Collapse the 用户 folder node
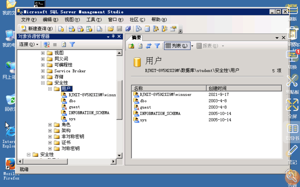 [50, 89]
